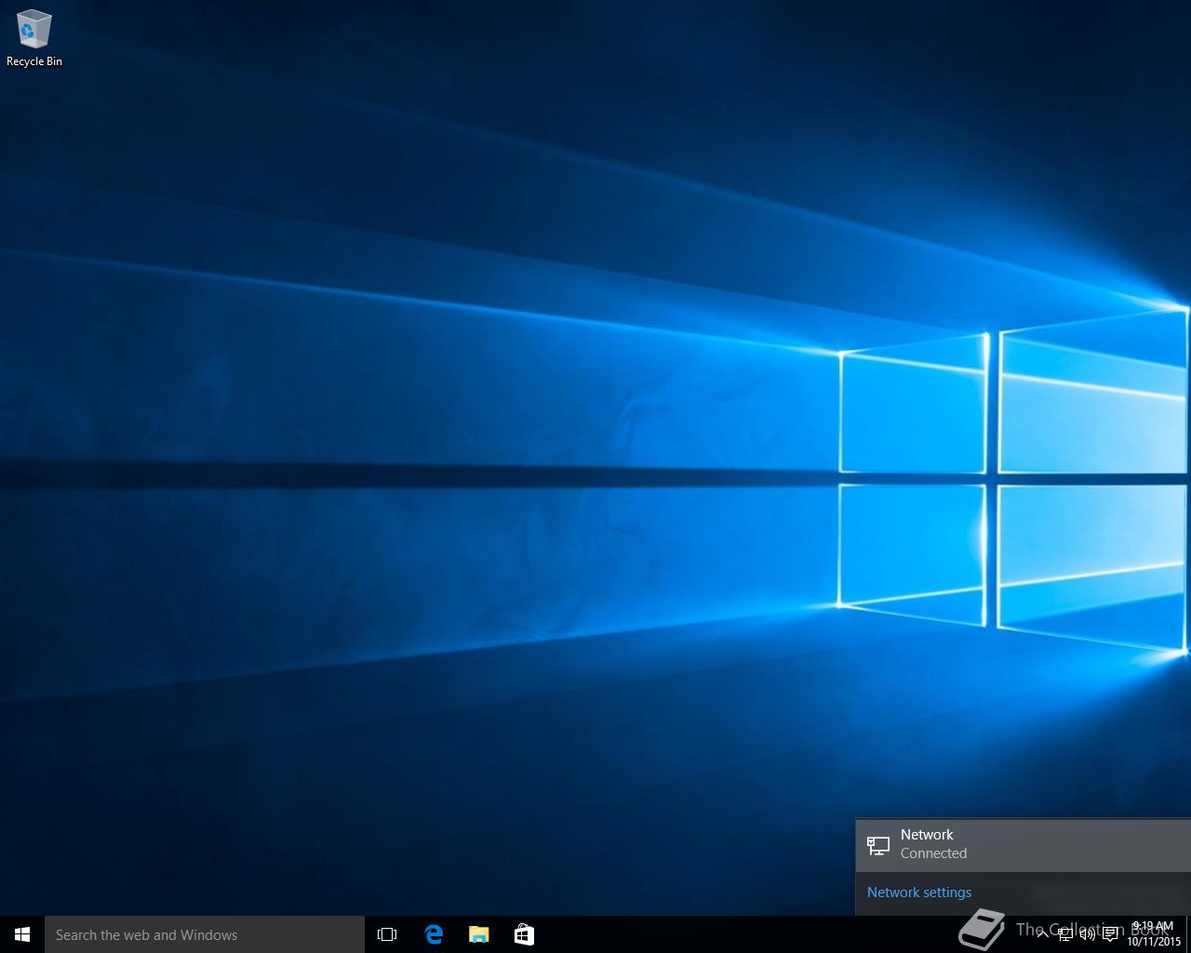The height and width of the screenshot is (953, 1191).
Task: Click the Show desktop strip
Action: pyautogui.click(x=1188, y=934)
